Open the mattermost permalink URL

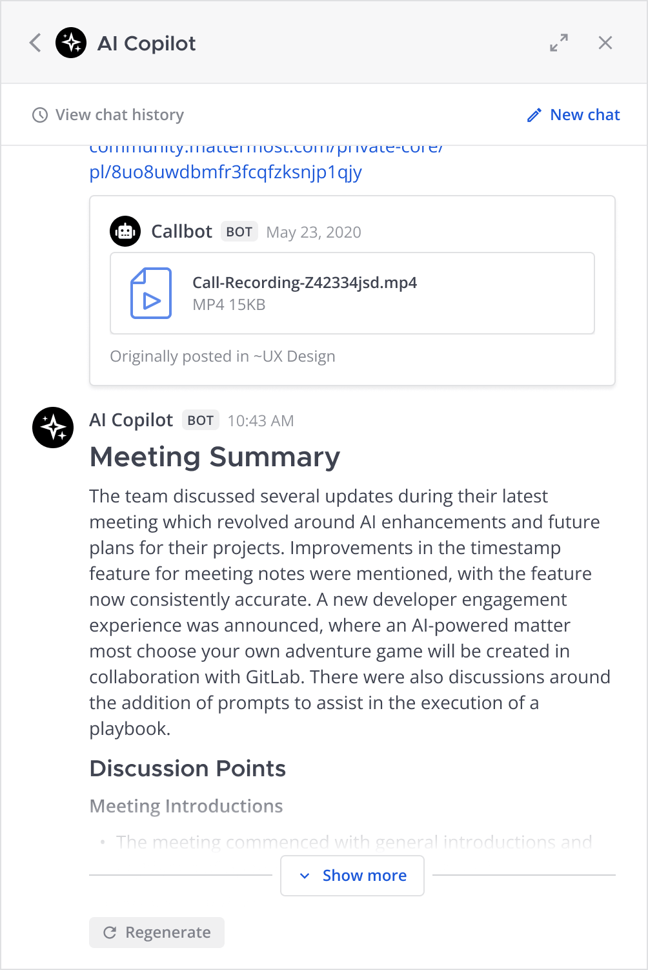[x=225, y=172]
